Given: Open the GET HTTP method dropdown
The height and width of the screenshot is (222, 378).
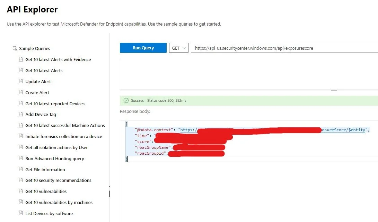Looking at the screenshot, I should point(179,48).
